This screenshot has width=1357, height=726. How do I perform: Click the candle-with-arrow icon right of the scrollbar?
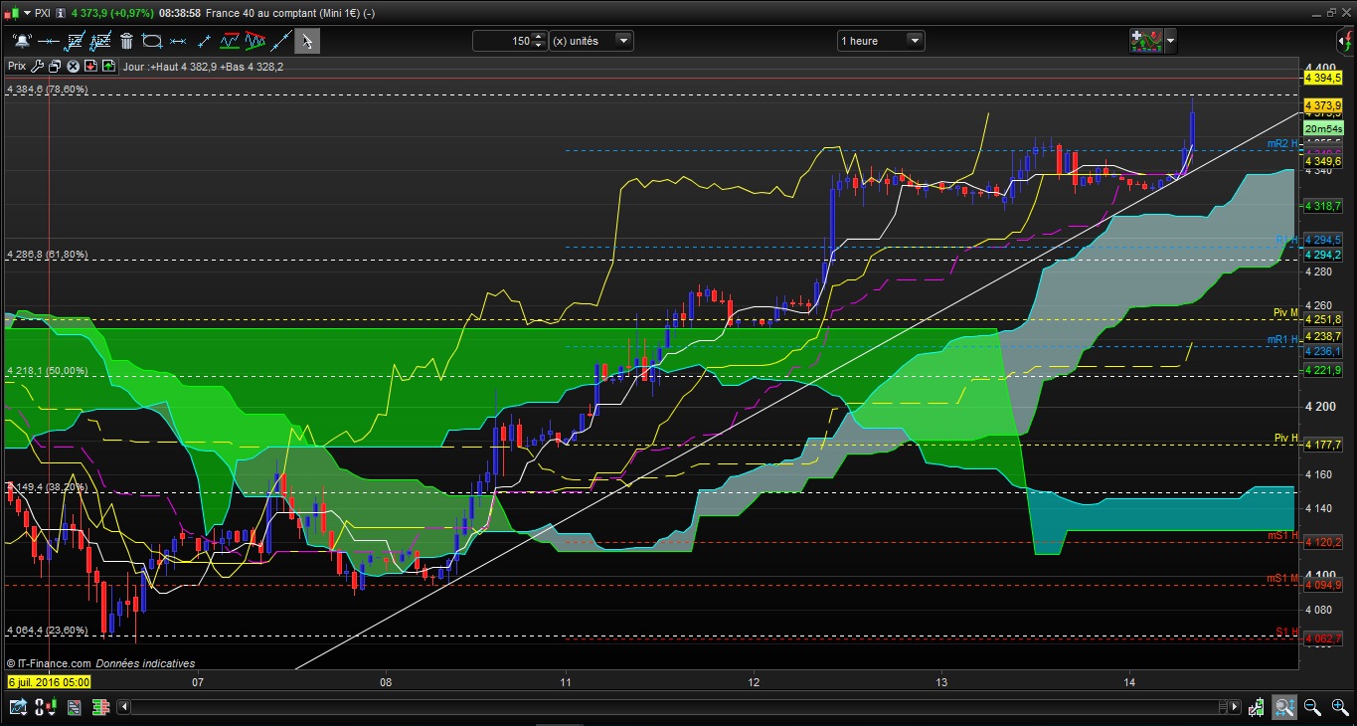pos(1258,708)
